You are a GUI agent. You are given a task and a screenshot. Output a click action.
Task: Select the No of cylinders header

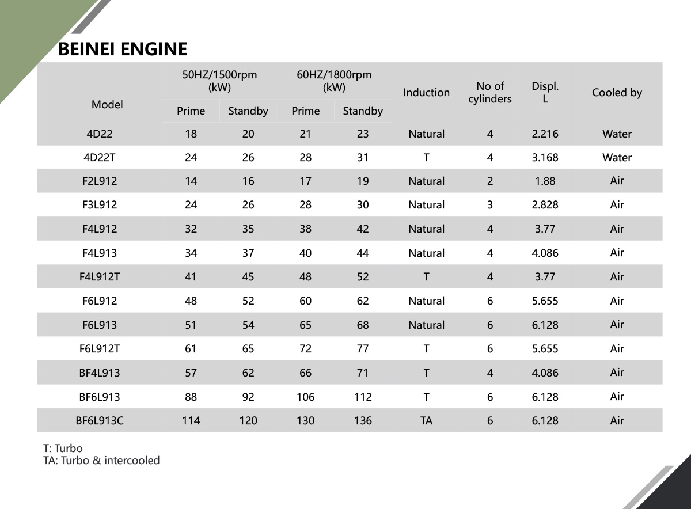[490, 93]
